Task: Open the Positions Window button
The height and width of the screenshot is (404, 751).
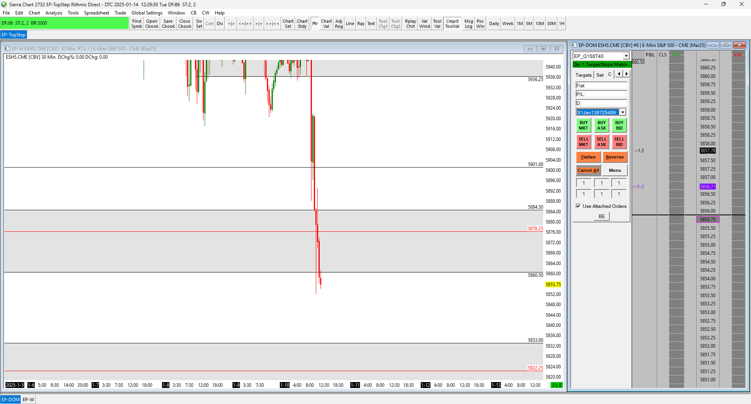Action: (480, 23)
